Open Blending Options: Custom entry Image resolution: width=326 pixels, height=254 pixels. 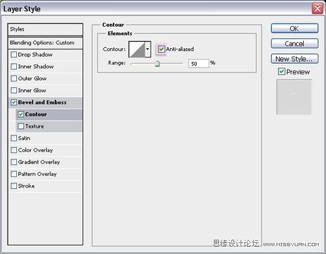(45, 43)
